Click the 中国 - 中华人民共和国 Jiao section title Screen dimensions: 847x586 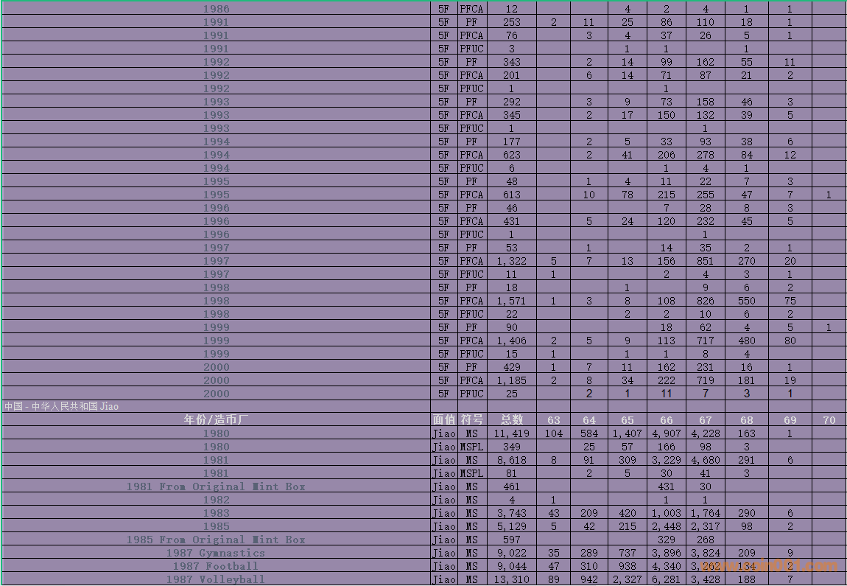tap(62, 406)
